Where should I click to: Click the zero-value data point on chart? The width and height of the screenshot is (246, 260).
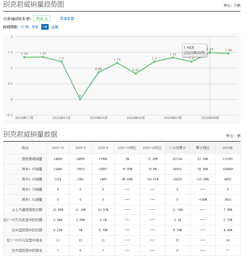[x=80, y=99]
